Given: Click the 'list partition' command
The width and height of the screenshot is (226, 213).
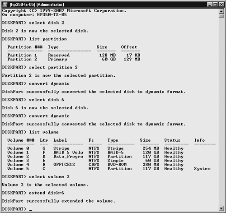Looking at the screenshot, I should (x=48, y=39).
